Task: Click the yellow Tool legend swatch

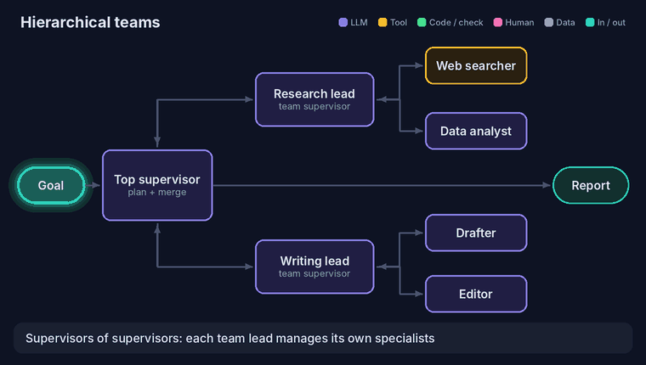Action: [x=382, y=22]
